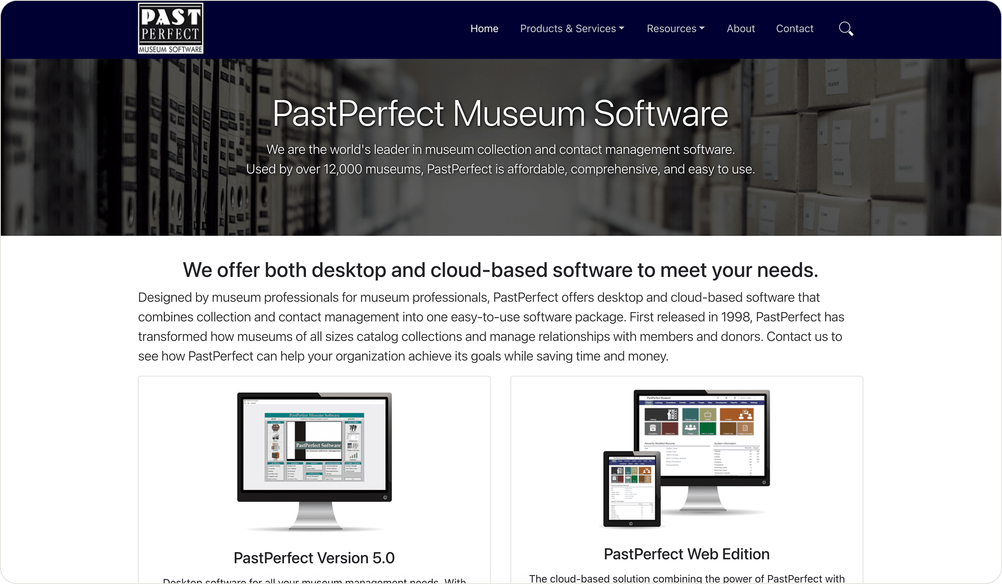Open the Contact page

tap(795, 28)
